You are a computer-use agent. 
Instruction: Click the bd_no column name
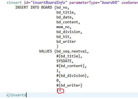pos(62,8)
